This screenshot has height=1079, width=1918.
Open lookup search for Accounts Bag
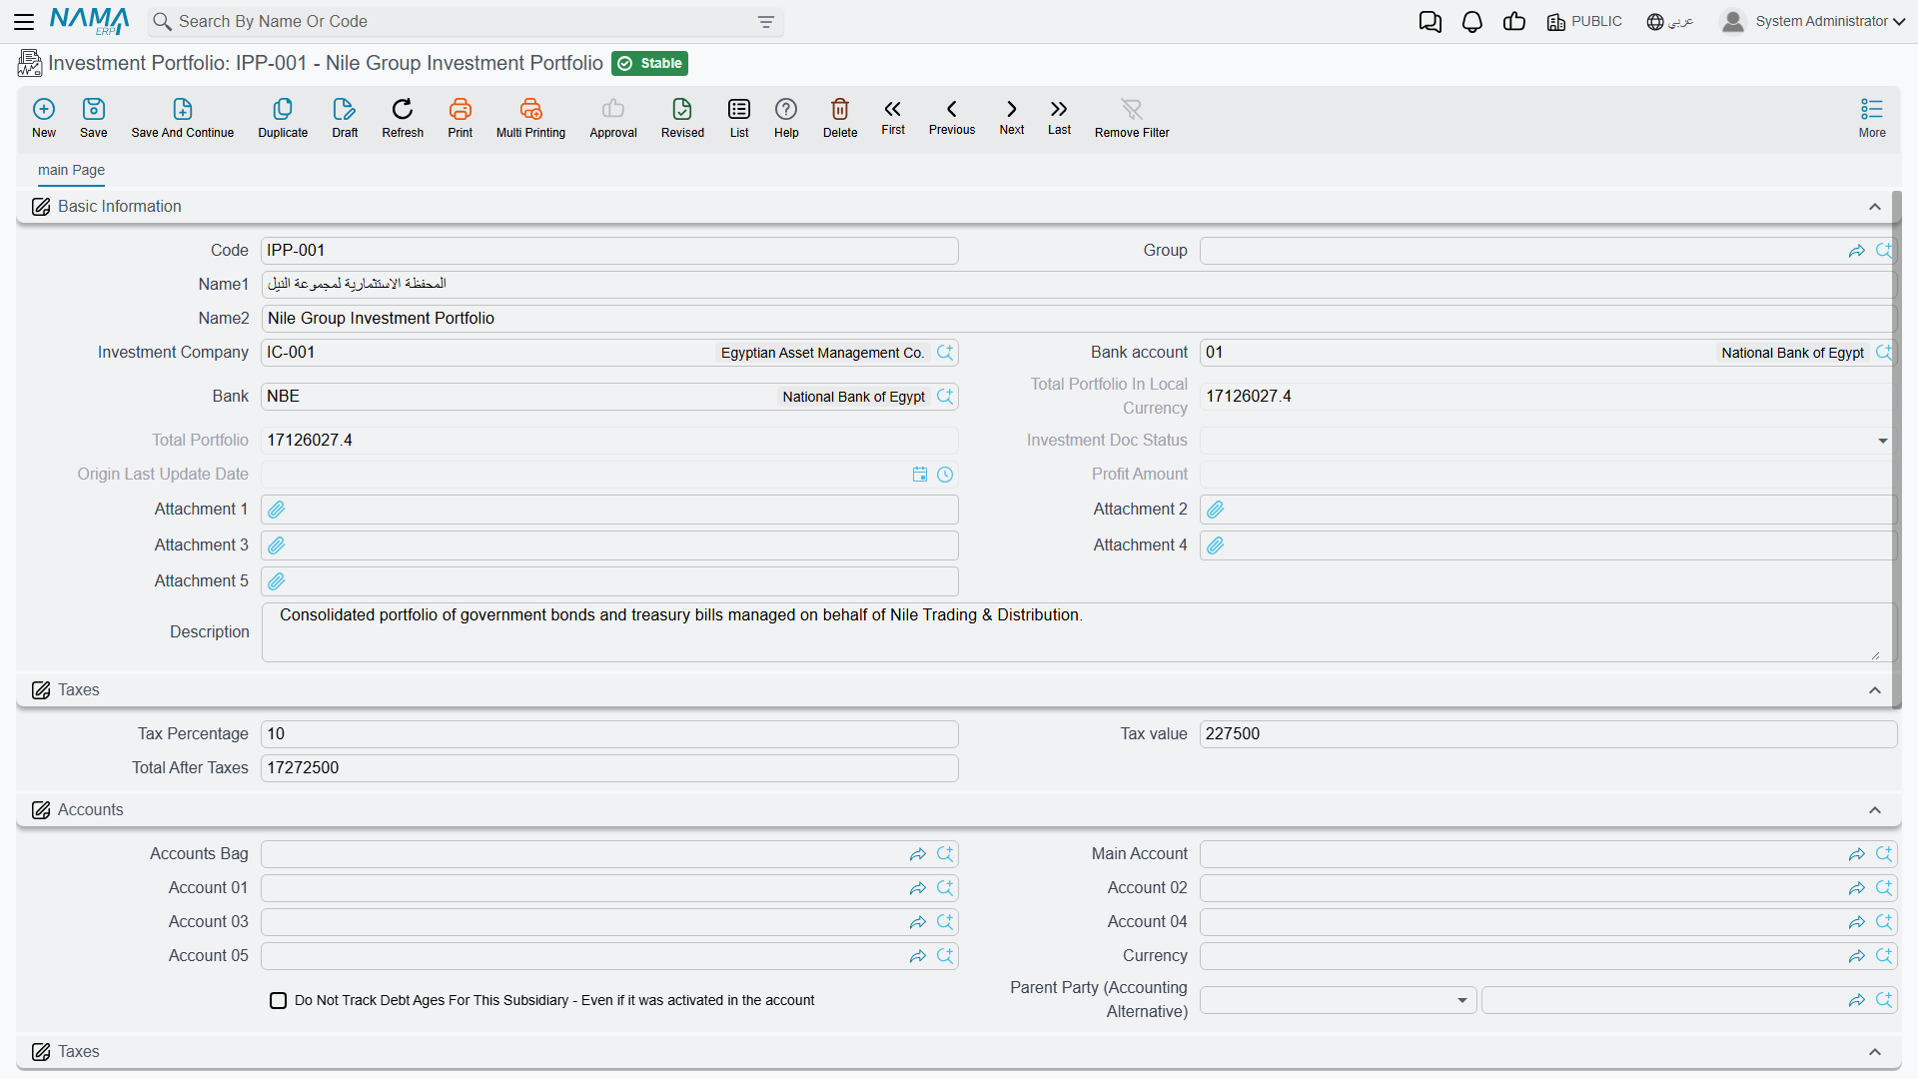(x=945, y=854)
